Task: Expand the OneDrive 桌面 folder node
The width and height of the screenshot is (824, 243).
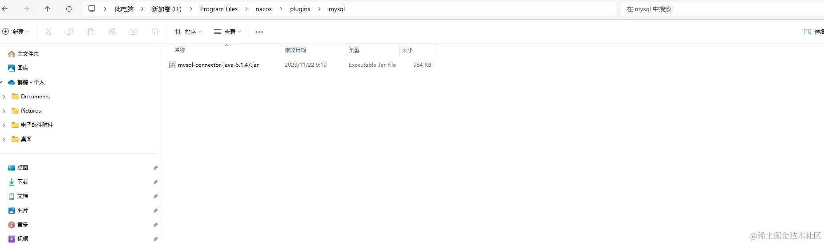Action: coord(4,139)
